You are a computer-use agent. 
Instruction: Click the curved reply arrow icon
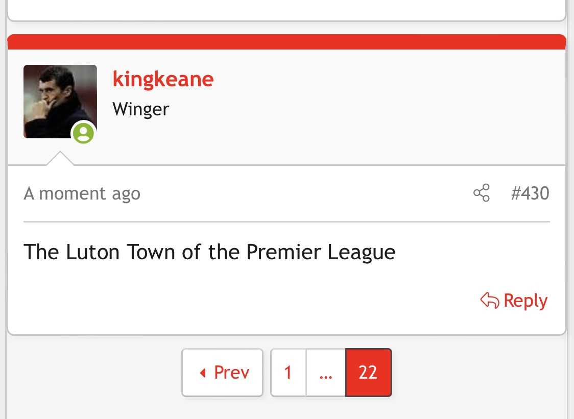click(x=489, y=301)
